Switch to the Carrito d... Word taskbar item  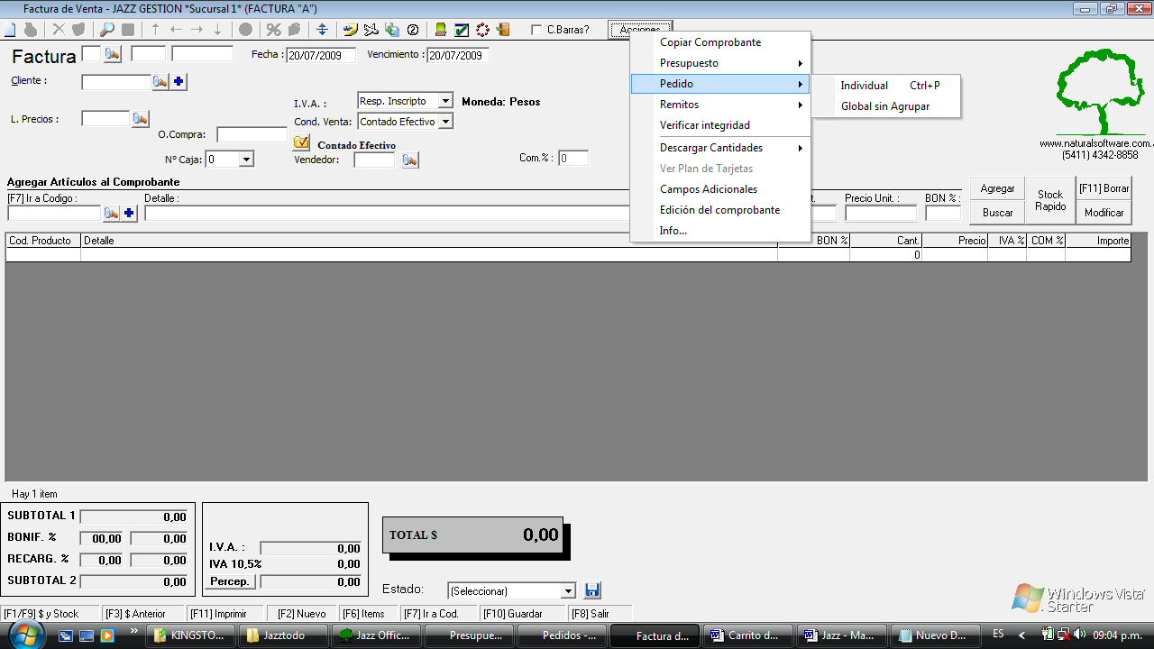[x=750, y=635]
